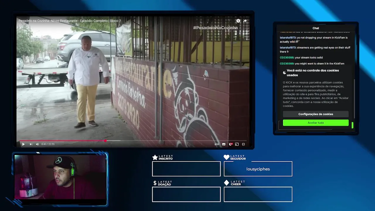Image resolution: width=375 pixels, height=211 pixels.
Task: Click the video title Pesadelo na Cozinha
Action: (70, 21)
